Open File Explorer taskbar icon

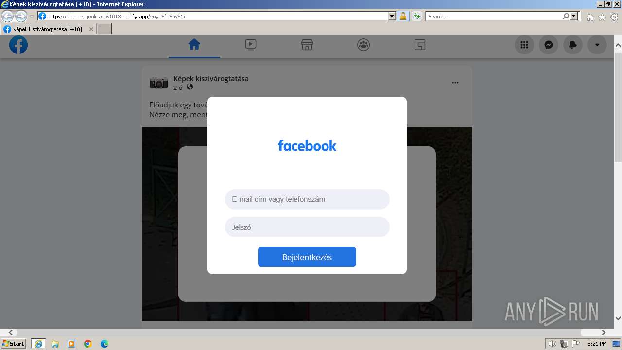coord(55,344)
